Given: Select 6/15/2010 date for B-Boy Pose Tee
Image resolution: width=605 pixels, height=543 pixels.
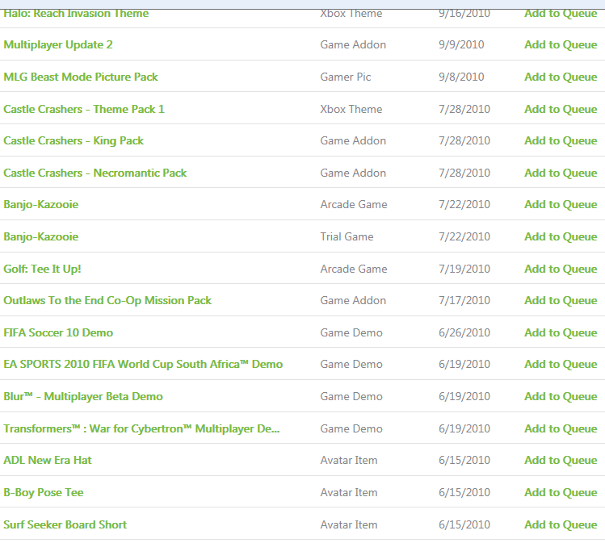Looking at the screenshot, I should tap(464, 492).
